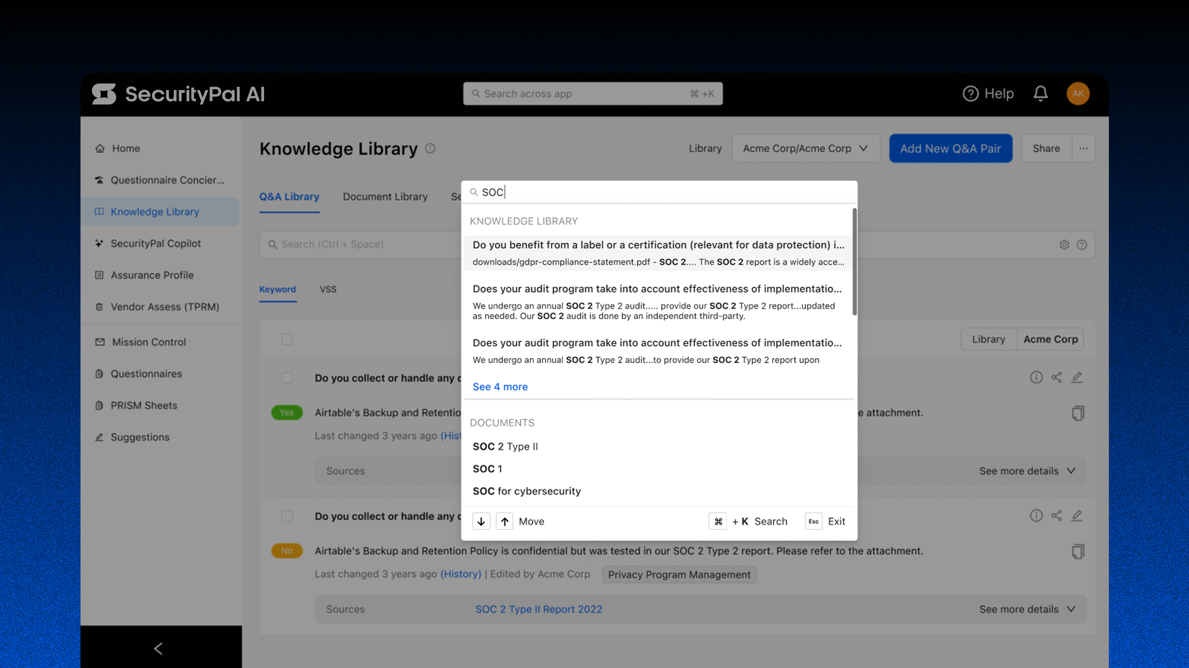Open the Acme Corp/Acme Corp library dropdown
The width and height of the screenshot is (1189, 668).
805,148
